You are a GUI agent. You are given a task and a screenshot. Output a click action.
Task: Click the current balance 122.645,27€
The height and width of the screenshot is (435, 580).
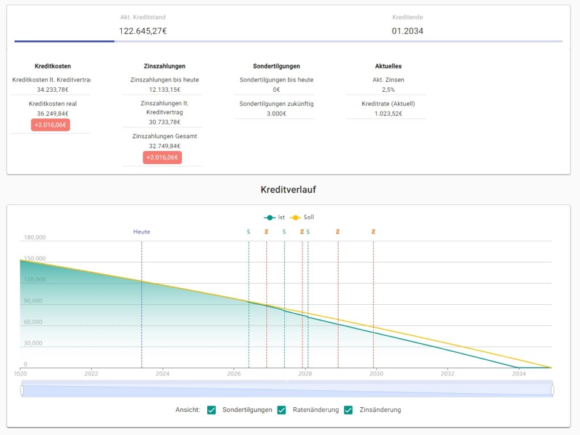point(143,31)
